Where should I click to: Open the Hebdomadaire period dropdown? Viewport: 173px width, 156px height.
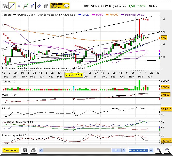140,150
